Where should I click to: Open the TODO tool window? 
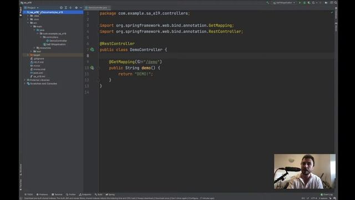pos(28,194)
